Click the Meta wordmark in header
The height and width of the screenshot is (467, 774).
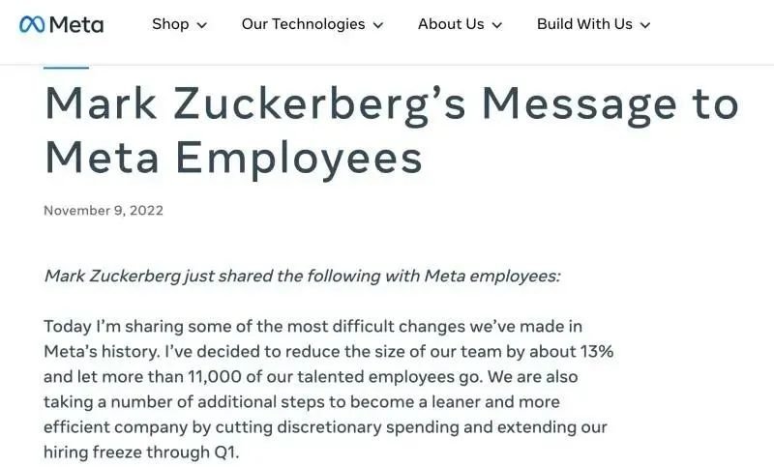(x=76, y=24)
